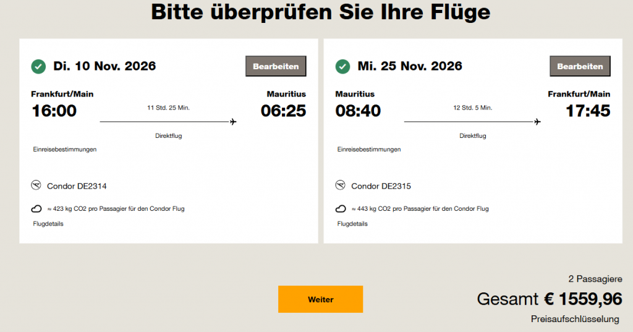Click the outbound departure time 16:00
The width and height of the screenshot is (633, 332).
click(54, 111)
